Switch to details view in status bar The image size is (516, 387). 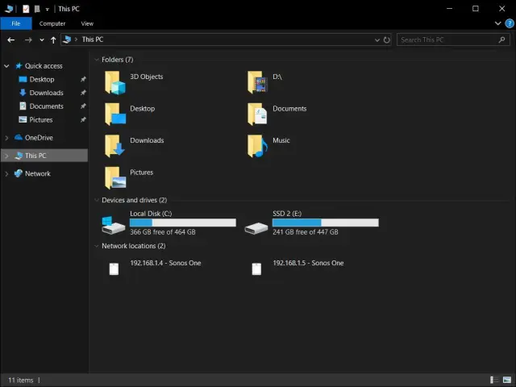[493, 380]
